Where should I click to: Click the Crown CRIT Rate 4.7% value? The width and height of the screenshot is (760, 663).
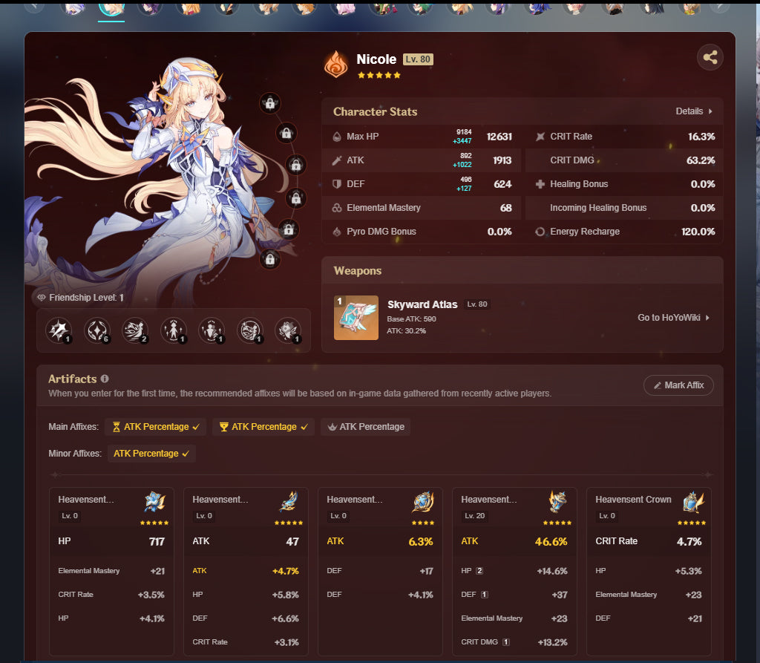coord(689,541)
